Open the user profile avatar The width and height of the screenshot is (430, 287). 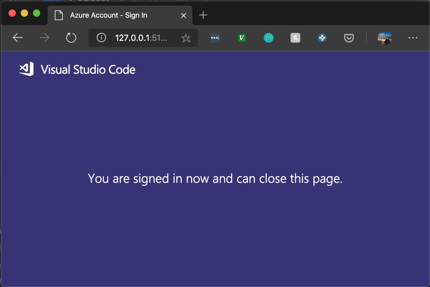[385, 38]
